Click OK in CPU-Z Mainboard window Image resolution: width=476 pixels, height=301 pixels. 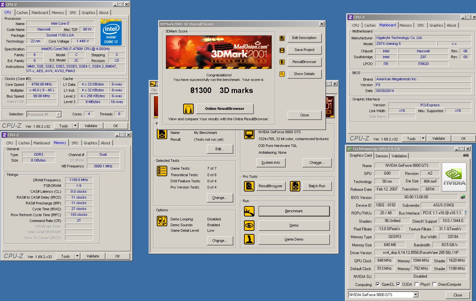(463, 138)
